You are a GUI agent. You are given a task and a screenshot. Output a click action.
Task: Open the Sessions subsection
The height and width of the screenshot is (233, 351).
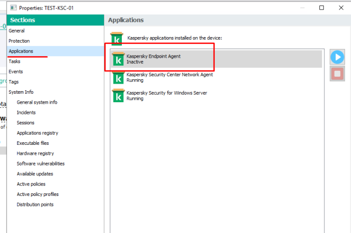tap(26, 123)
